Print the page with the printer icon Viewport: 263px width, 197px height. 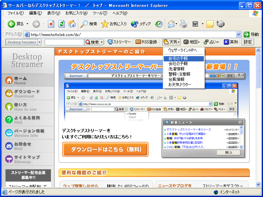[x=183, y=24]
